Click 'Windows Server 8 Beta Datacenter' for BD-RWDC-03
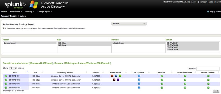 pos(66,84)
